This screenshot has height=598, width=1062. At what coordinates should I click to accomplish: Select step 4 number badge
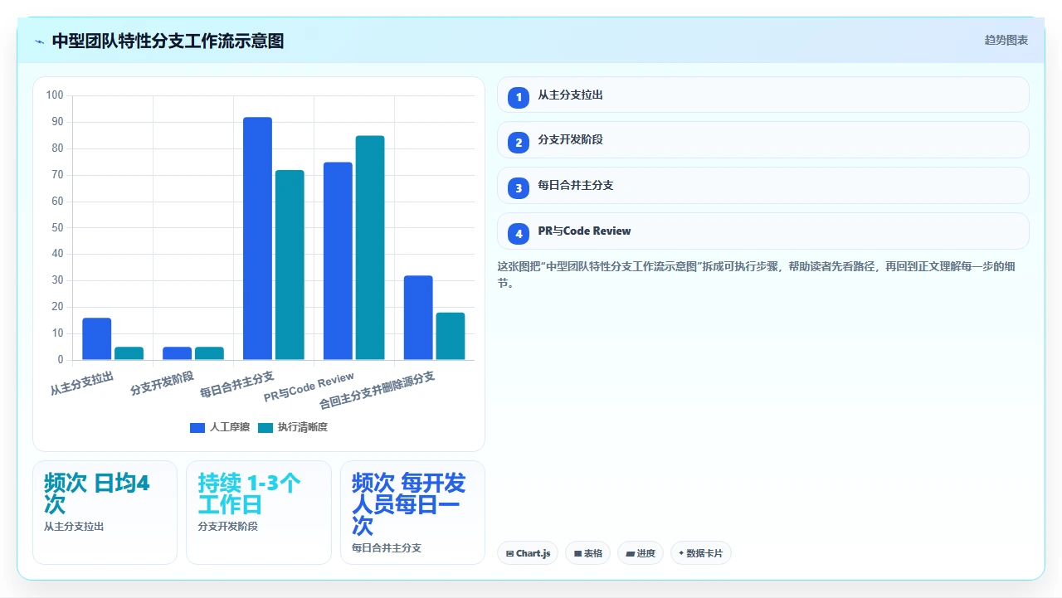pos(519,234)
